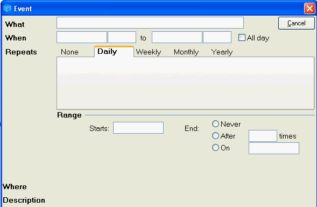Click the 'Event' title text

click(23, 9)
